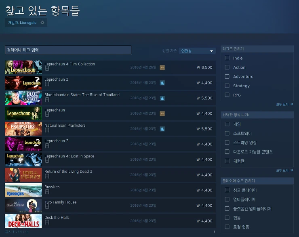Click mixed review icon on the Leprechaun row
The width and height of the screenshot is (299, 237).
pos(162,113)
